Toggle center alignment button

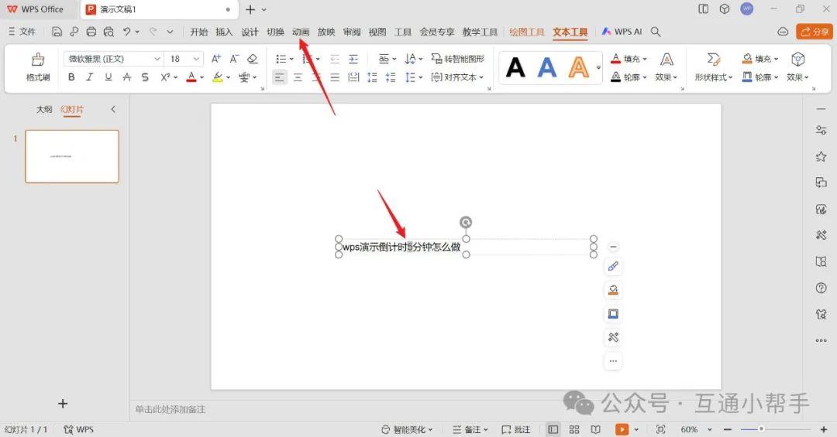pos(298,77)
